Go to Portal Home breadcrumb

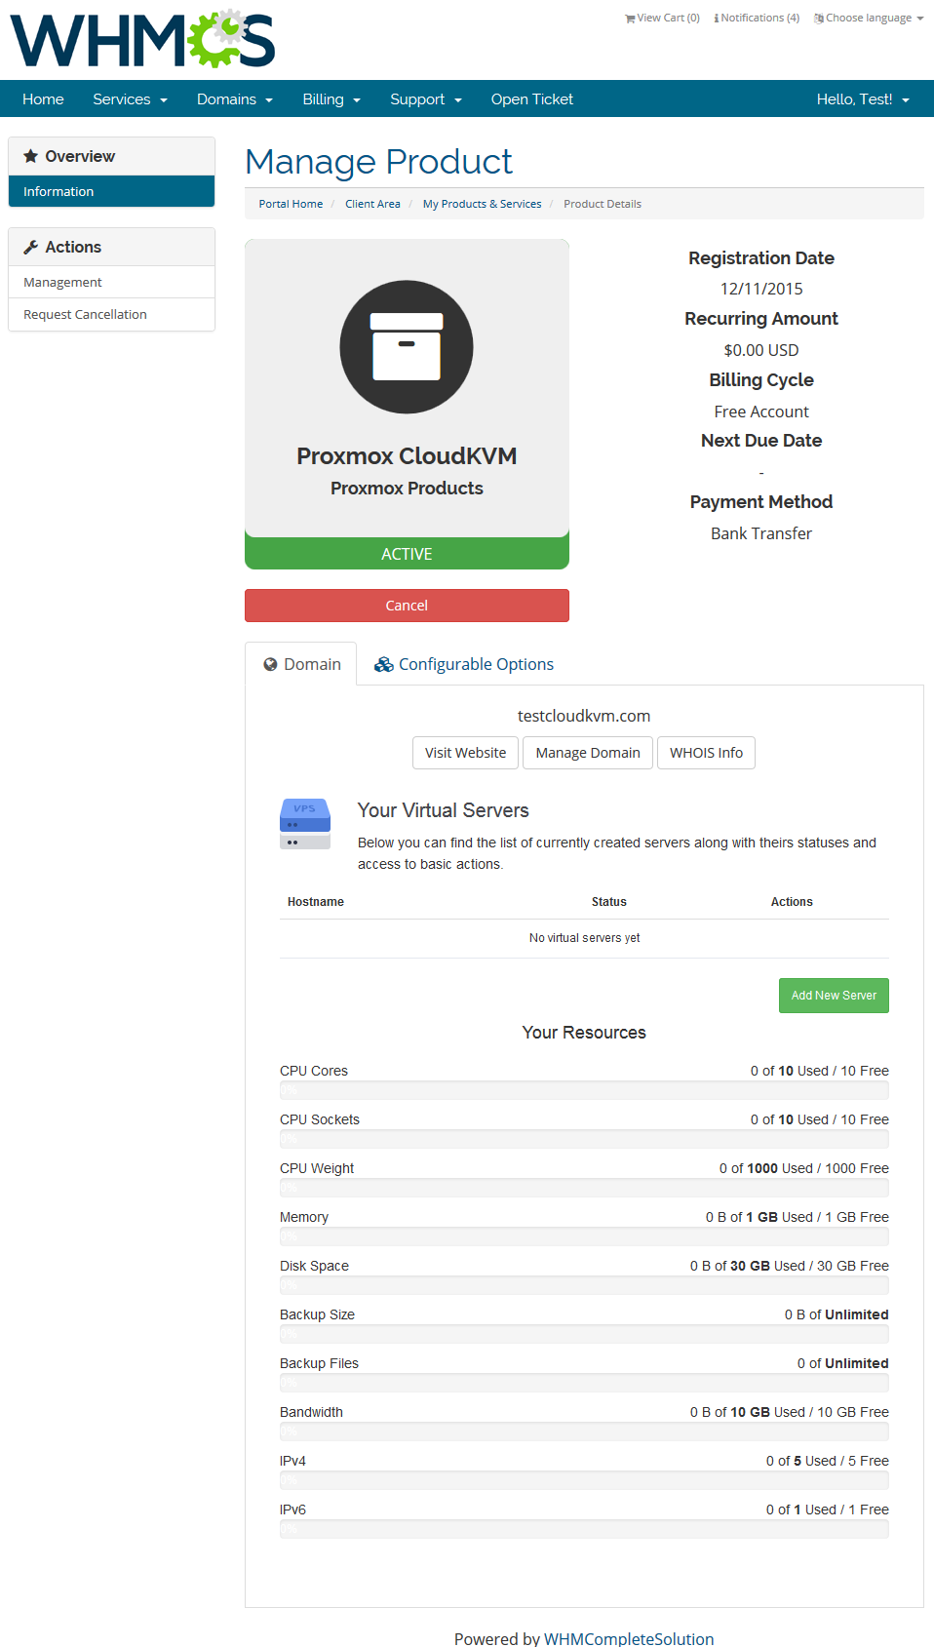pos(291,204)
